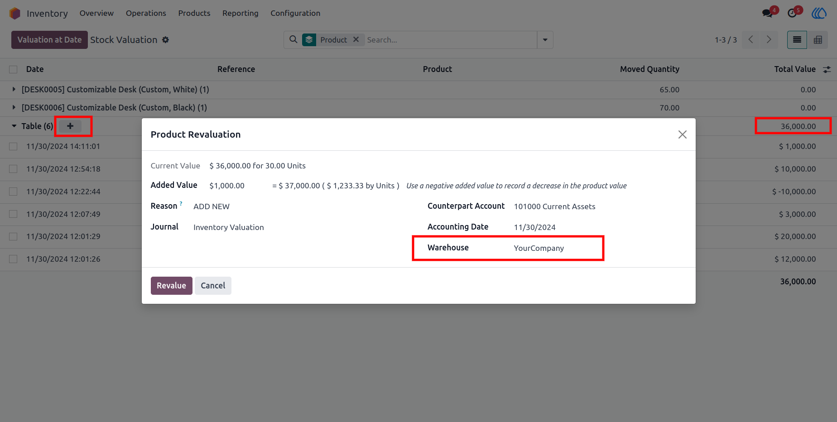The image size is (837, 422).
Task: Click the search magnifier icon
Action: click(293, 39)
